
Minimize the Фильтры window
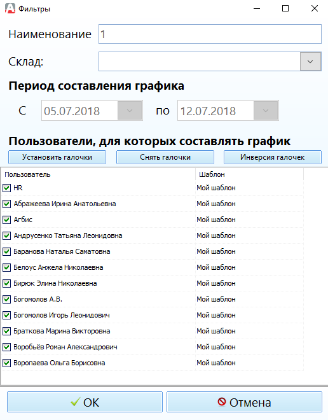(x=257, y=8)
